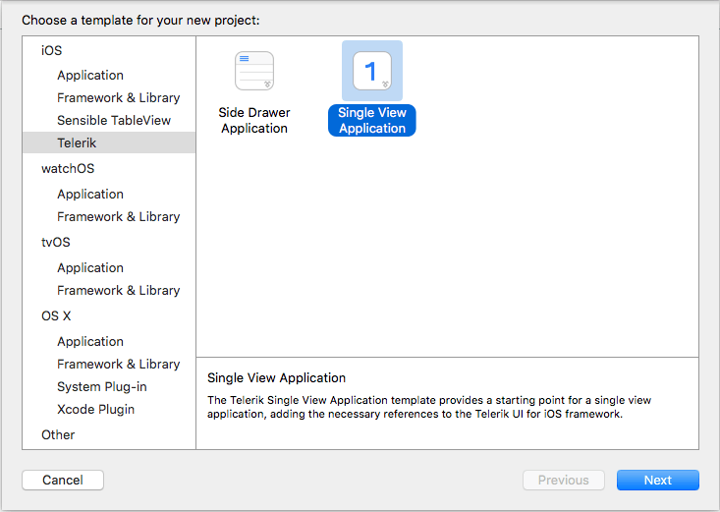Click the tvOS section header
This screenshot has height=512, width=720.
click(56, 242)
